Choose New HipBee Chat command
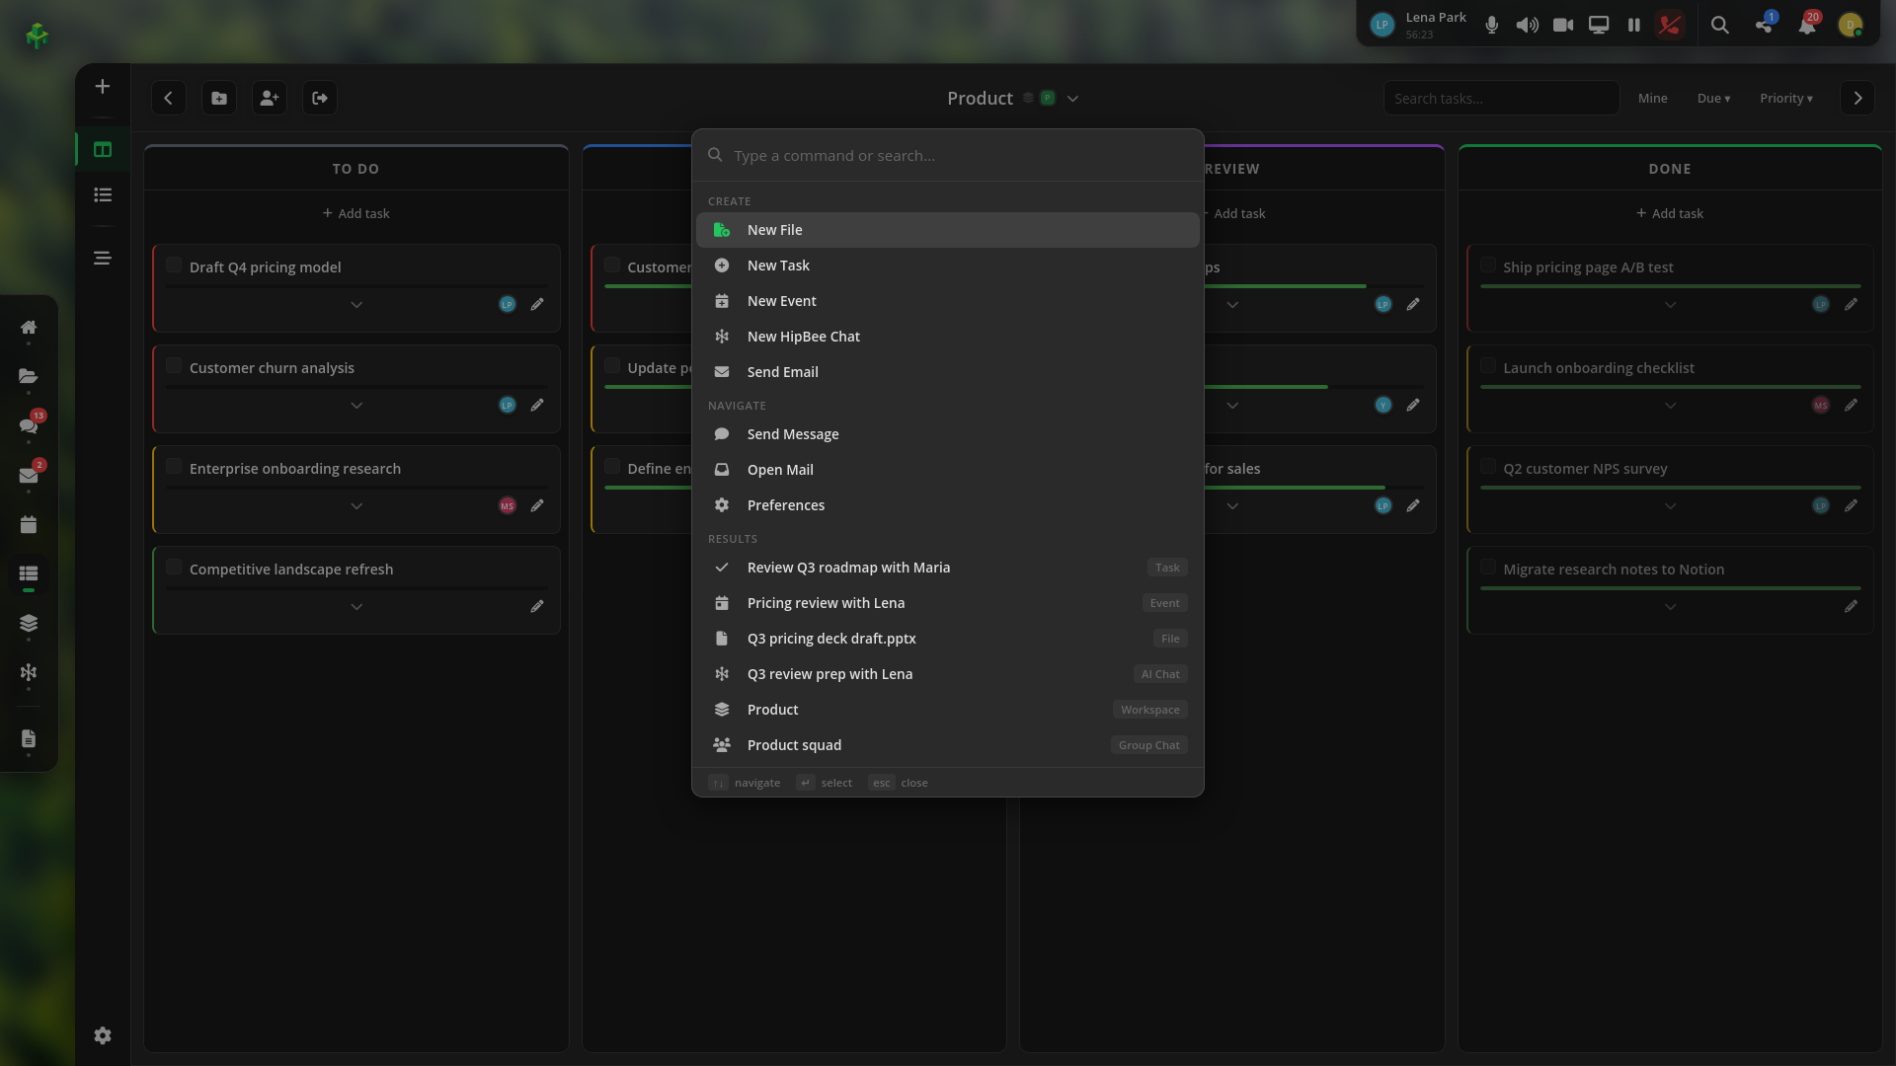The height and width of the screenshot is (1066, 1896). click(948, 337)
